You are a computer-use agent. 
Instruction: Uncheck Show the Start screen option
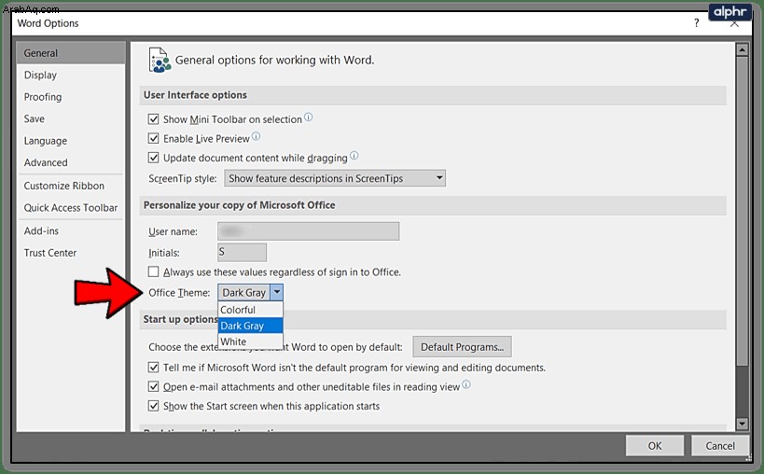coord(154,405)
